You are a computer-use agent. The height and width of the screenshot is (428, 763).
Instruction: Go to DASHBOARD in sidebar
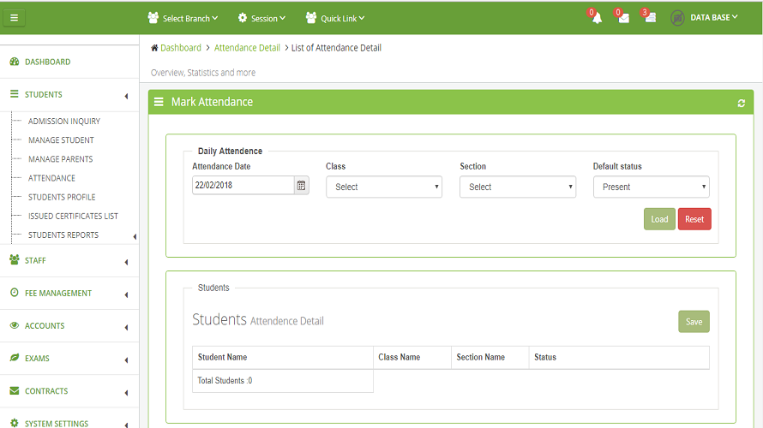point(48,62)
